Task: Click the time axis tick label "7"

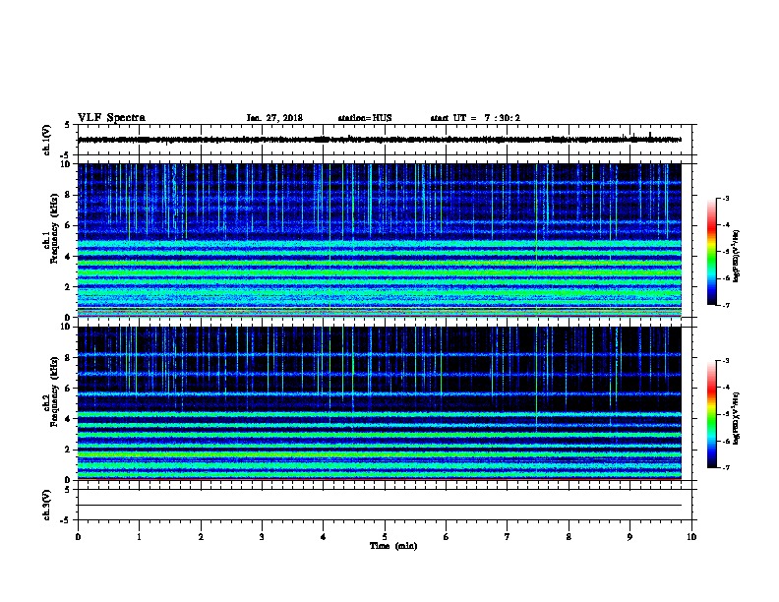Action: [x=508, y=537]
